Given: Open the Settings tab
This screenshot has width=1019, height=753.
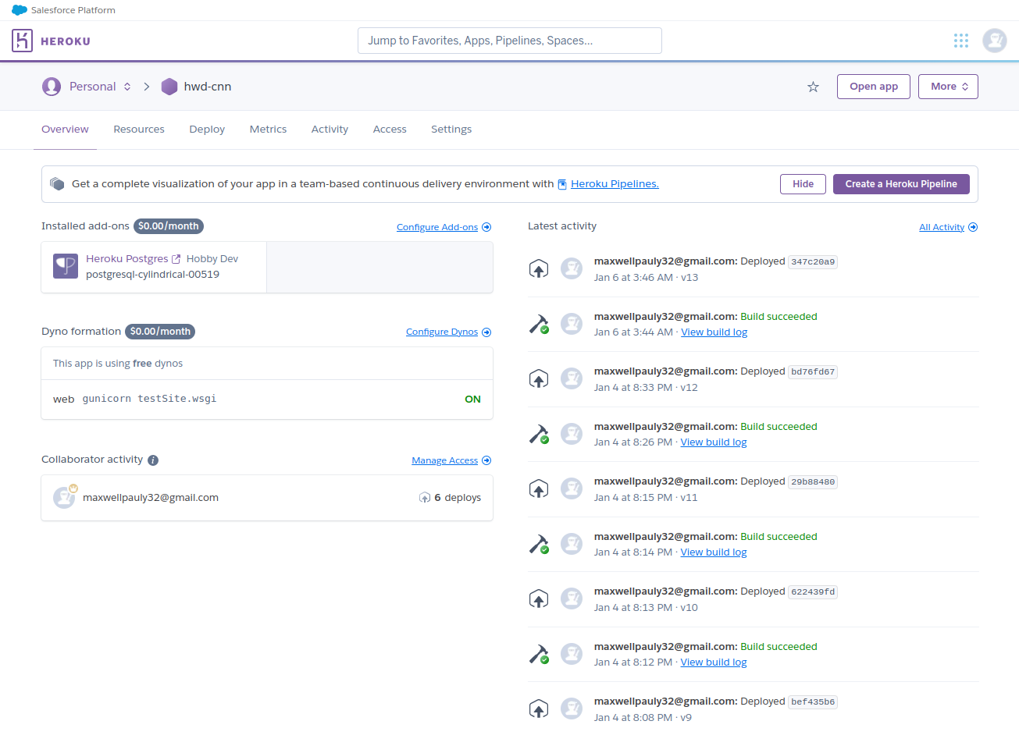Looking at the screenshot, I should (x=451, y=130).
